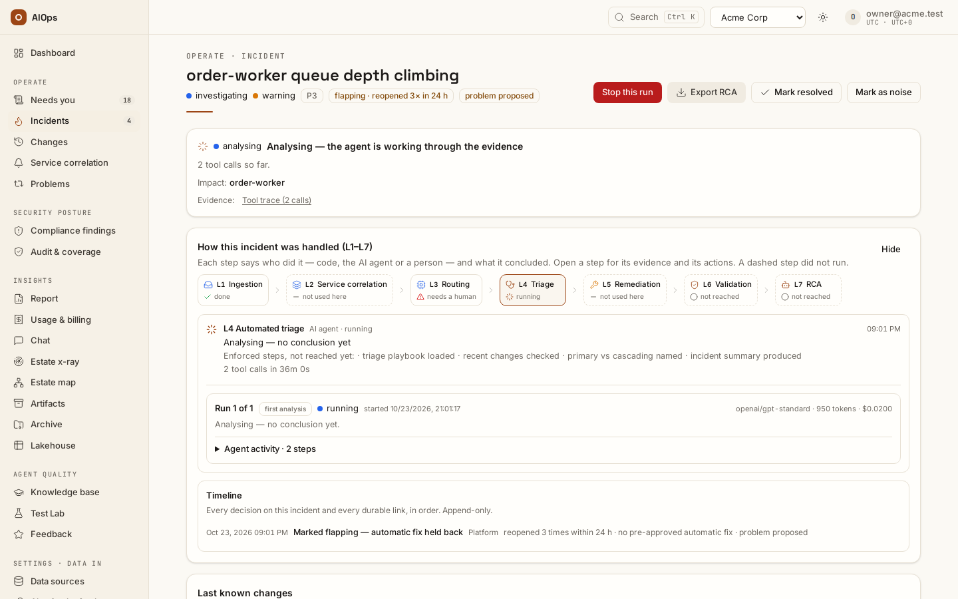
Task: Click the flapping reopened 3× badge
Action: 391,96
